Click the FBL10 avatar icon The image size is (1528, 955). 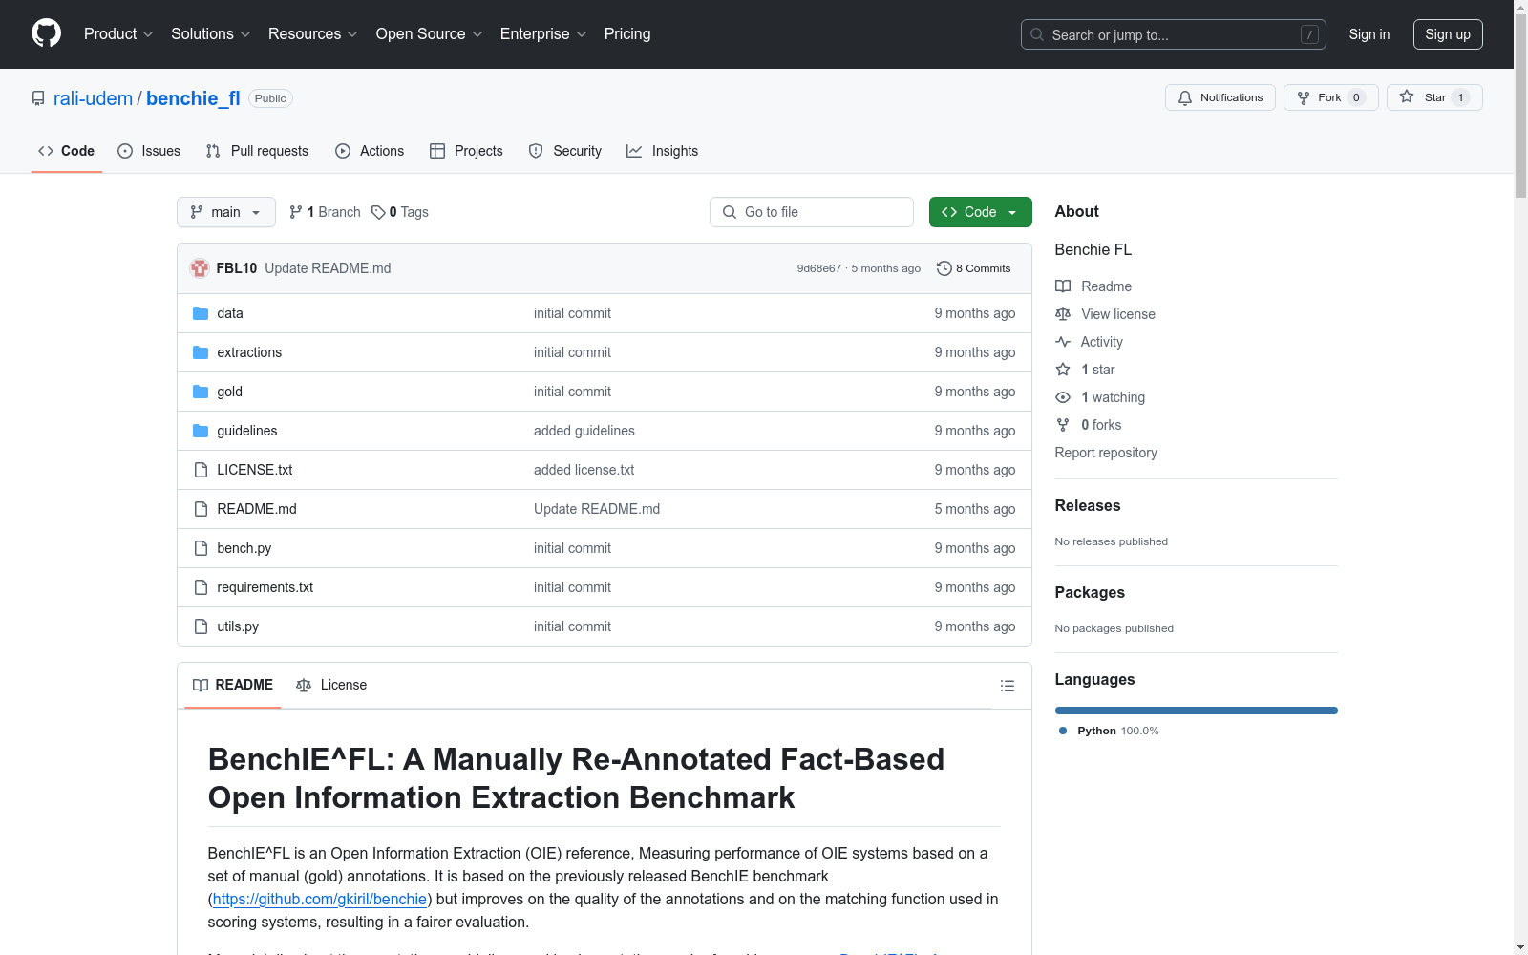[200, 268]
